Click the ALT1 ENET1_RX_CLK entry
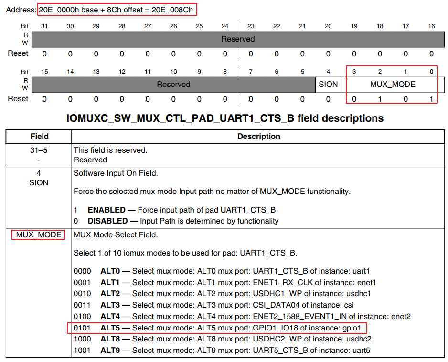This screenshot has width=448, height=362. [224, 283]
